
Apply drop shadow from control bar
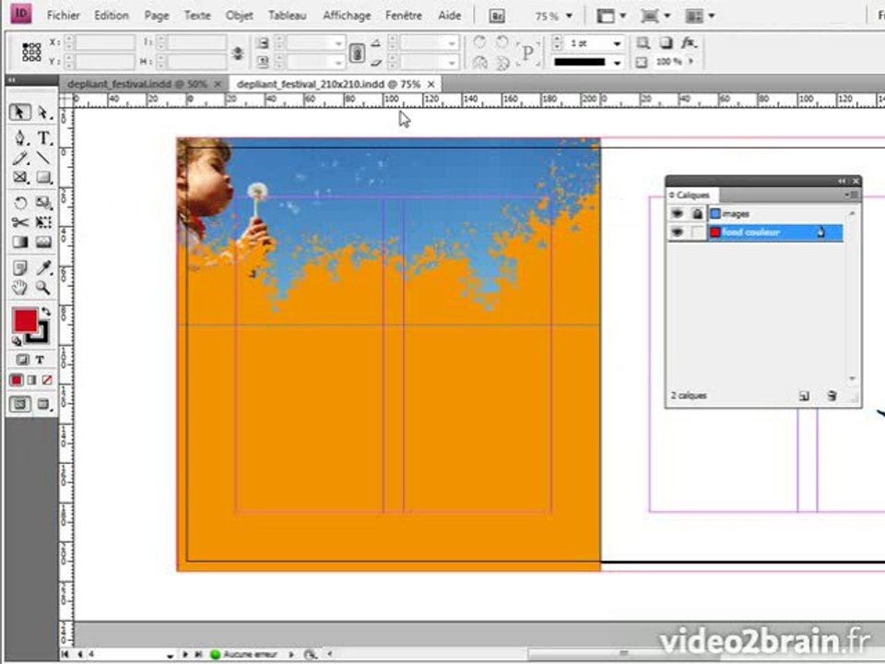click(x=666, y=42)
